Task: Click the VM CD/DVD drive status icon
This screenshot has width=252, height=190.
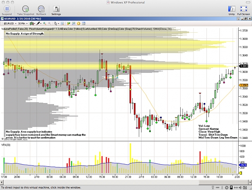Action: coord(227,188)
